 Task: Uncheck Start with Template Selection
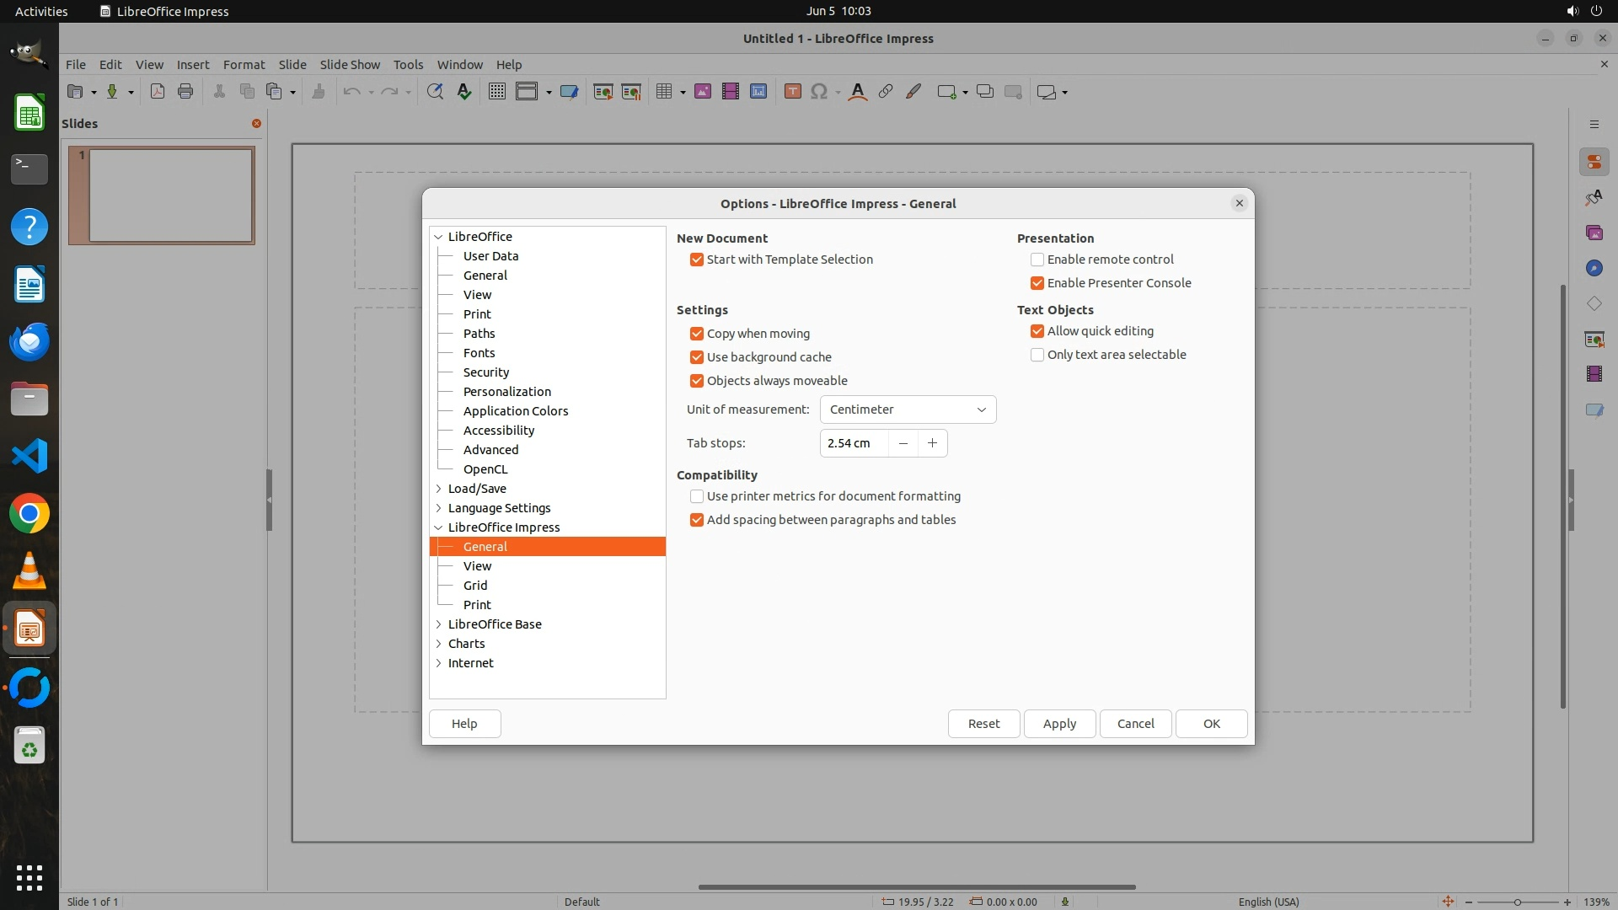tap(697, 260)
